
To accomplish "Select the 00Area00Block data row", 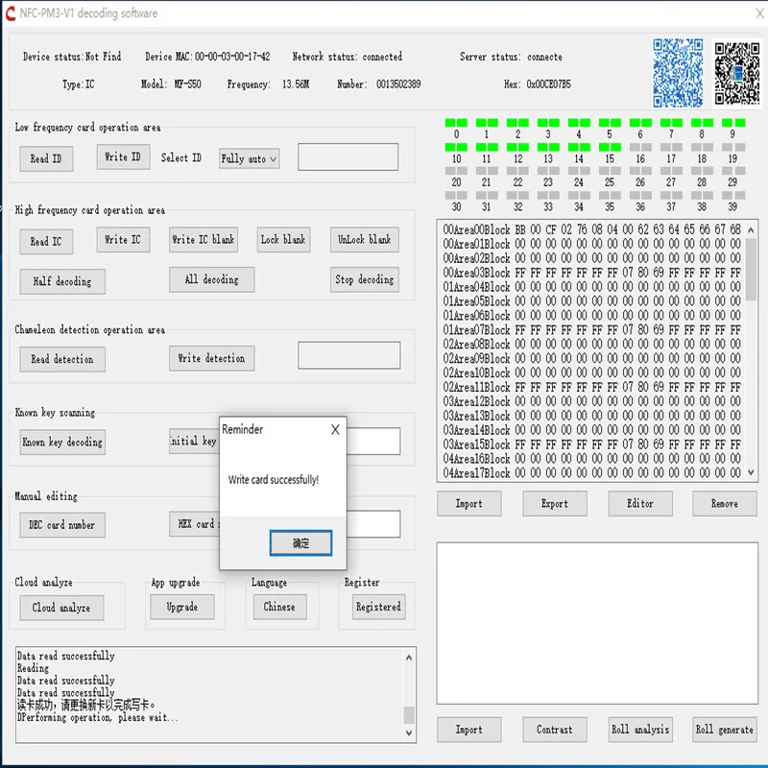I will coord(591,229).
